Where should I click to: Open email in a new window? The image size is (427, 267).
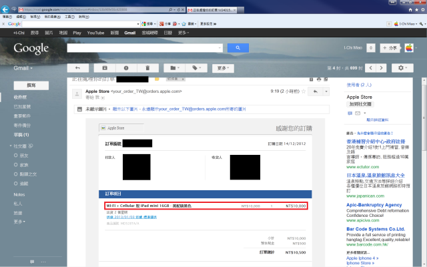pos(326,79)
